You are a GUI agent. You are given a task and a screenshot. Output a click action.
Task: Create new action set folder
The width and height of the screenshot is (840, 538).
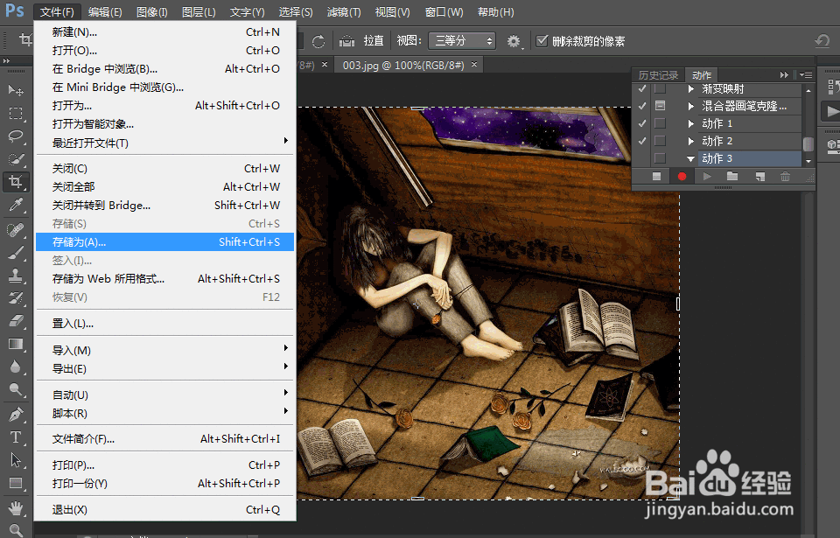pos(732,177)
